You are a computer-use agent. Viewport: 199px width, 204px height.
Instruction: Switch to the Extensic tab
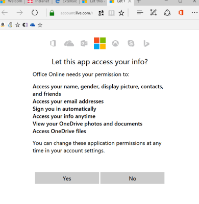[66, 2]
